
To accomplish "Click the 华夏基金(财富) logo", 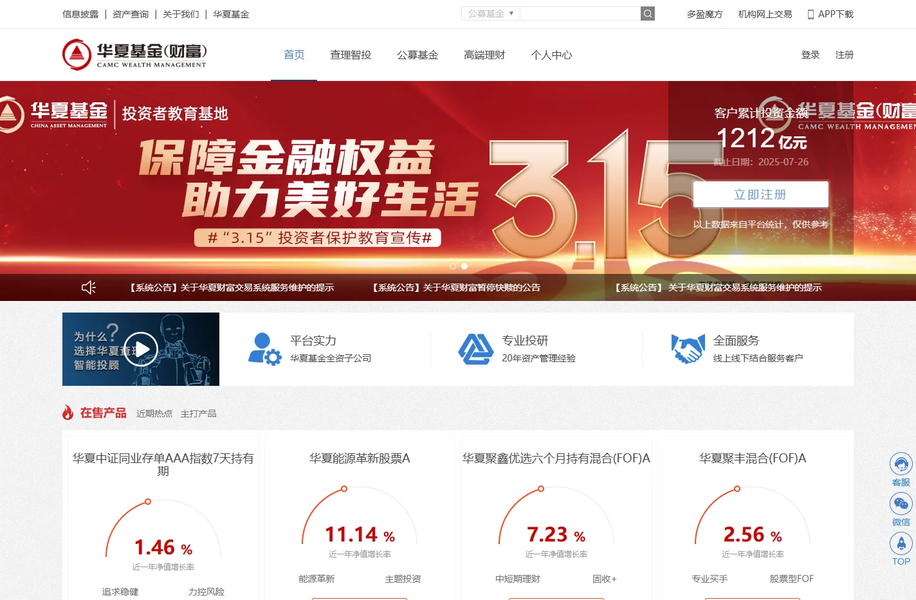I will [134, 55].
